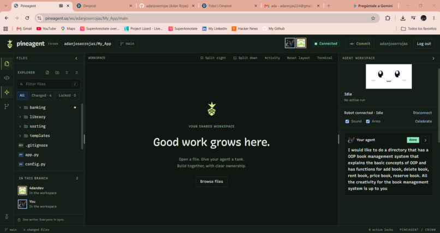The height and width of the screenshot is (233, 440).
Task: Create a new file in Explorer
Action: click(x=47, y=73)
